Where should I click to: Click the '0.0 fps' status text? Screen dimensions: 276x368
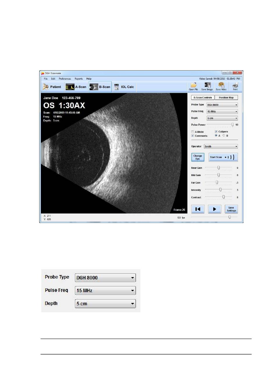[x=181, y=217]
